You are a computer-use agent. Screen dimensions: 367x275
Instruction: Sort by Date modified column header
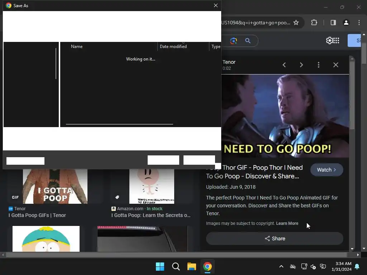point(173,47)
